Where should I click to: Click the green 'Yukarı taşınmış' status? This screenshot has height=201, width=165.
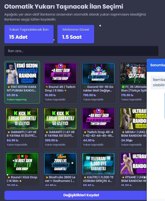(17, 100)
